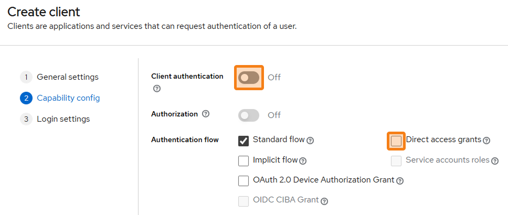Turn on the Client authentication switch
Viewport: 508px width, 215px height.
249,78
